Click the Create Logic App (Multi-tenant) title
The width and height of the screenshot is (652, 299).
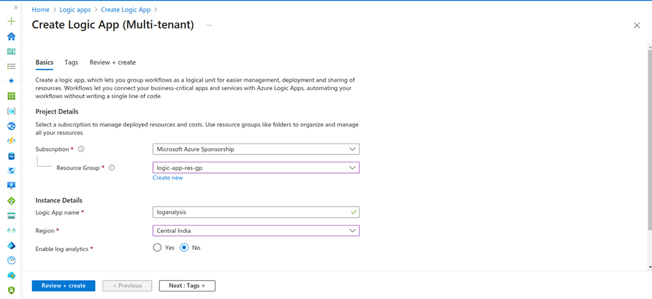113,25
